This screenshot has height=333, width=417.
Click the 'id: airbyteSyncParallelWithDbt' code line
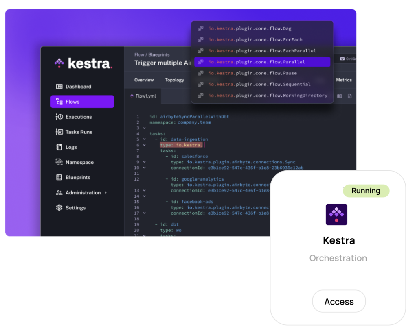click(x=189, y=117)
